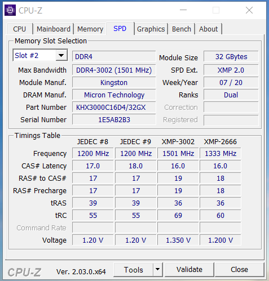Open the Graphics tab

[x=151, y=29]
